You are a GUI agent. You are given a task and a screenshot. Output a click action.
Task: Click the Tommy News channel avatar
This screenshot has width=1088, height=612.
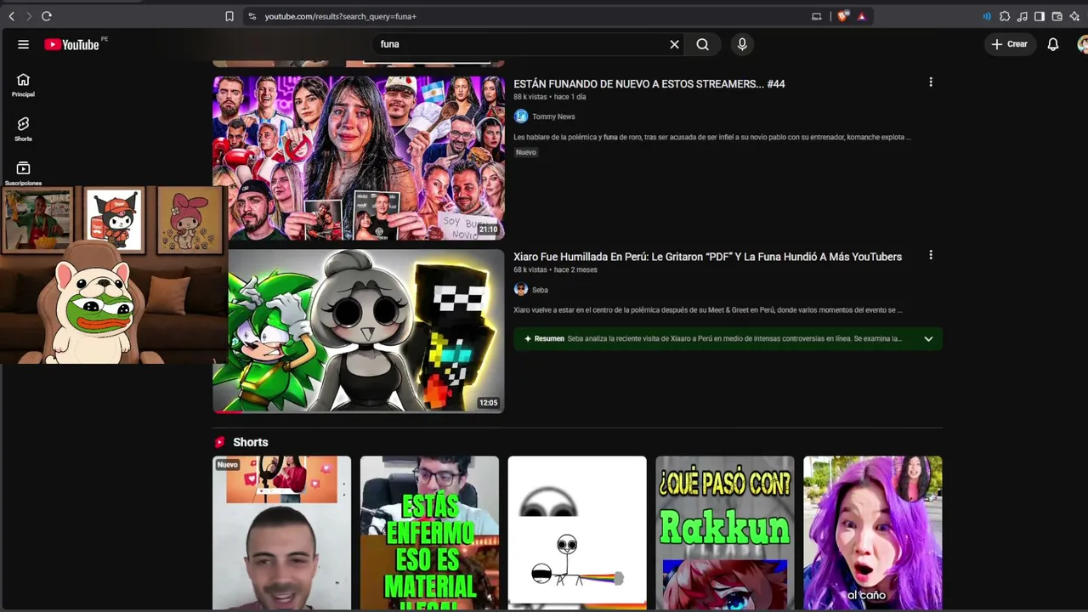(521, 116)
